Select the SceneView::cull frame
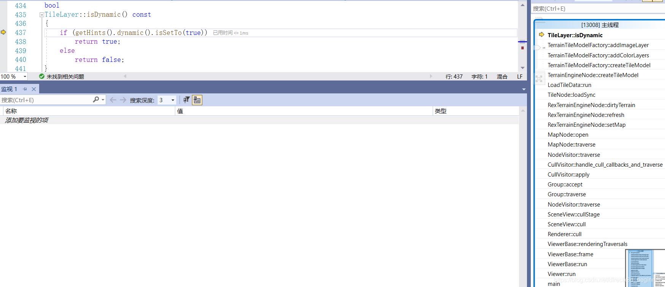Viewport: 665px width, 287px height. [567, 224]
